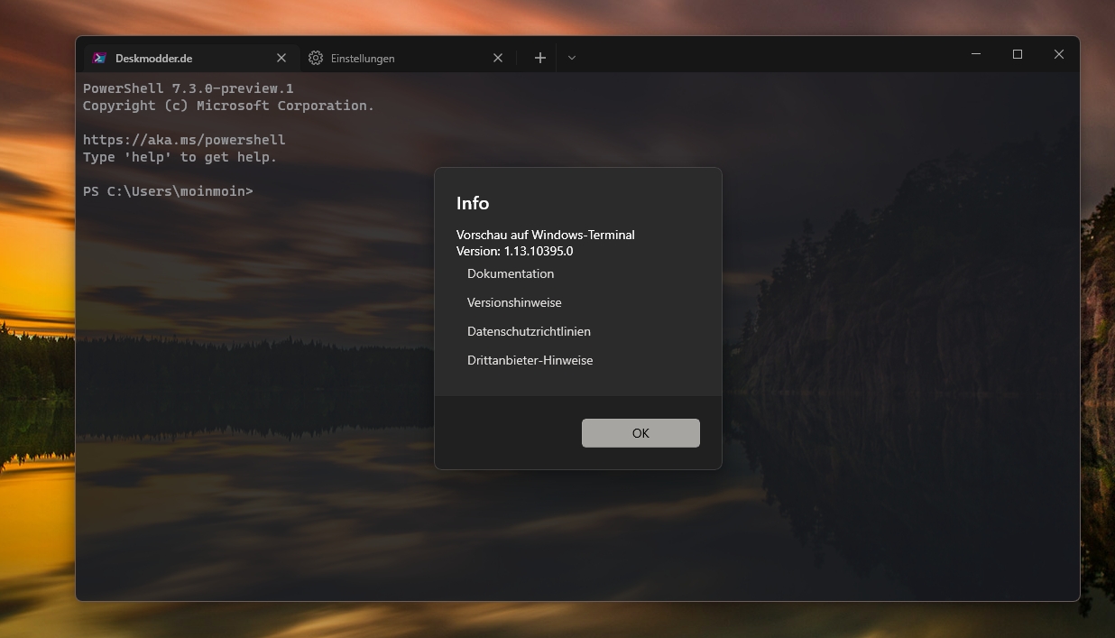
Task: Close the Deskmodder.de tab
Action: [x=281, y=58]
